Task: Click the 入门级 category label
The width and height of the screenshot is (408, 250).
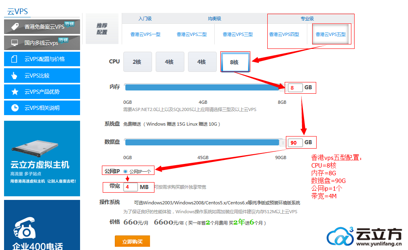Action: click(145, 19)
